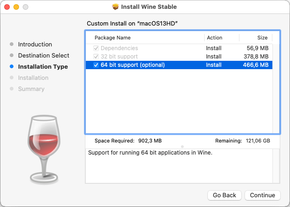Select the 32 bit support row name
The width and height of the screenshot is (290, 207).
point(119,57)
